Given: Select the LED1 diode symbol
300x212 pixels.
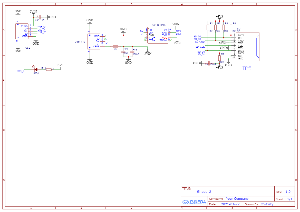Looking at the screenshot, I should (x=36, y=70).
